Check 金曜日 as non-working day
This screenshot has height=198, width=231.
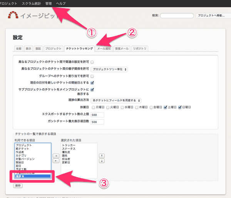point(151,107)
